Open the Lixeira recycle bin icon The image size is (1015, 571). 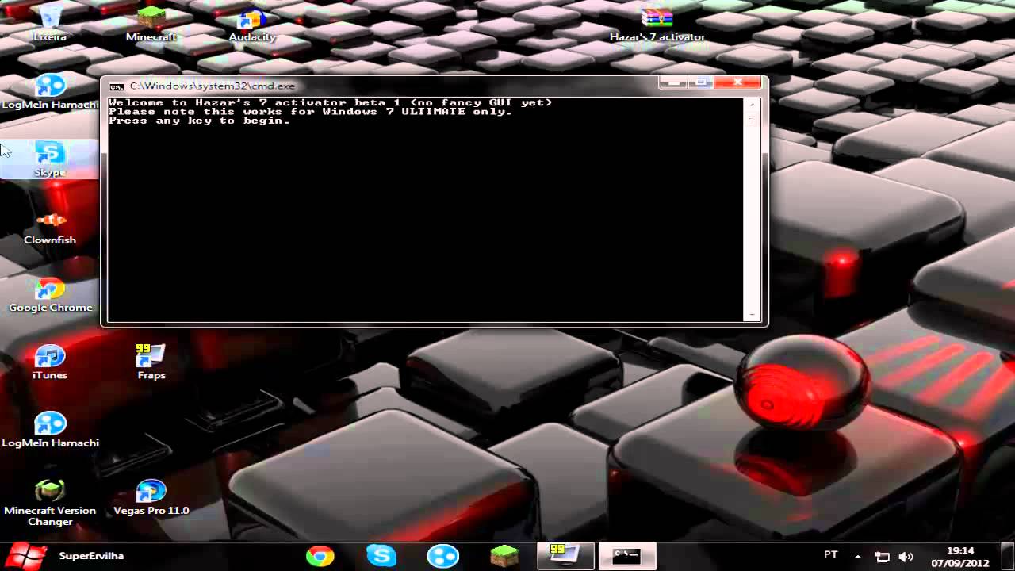[x=50, y=22]
